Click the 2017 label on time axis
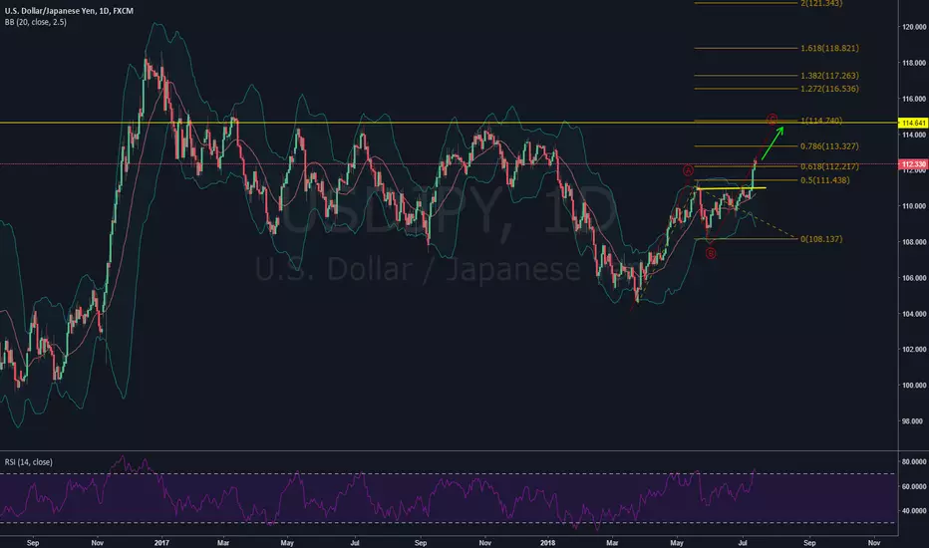This screenshot has height=548, width=929. click(161, 543)
